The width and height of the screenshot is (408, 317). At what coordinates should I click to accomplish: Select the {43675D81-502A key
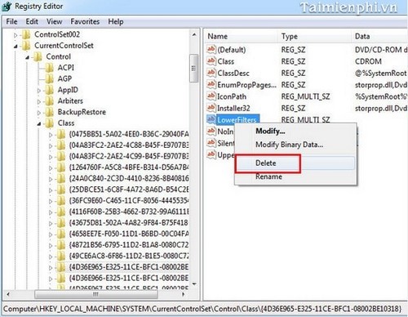129,223
